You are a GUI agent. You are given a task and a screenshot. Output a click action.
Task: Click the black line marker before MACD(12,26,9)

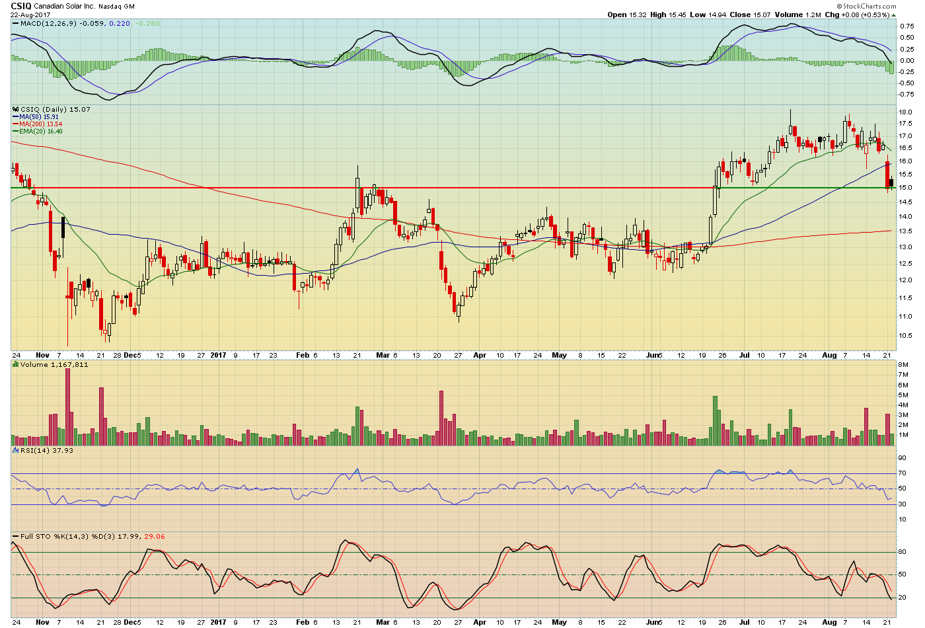coord(16,23)
